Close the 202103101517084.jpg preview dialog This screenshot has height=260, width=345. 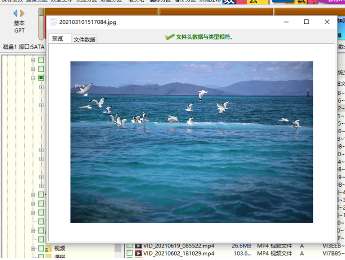coord(327,22)
